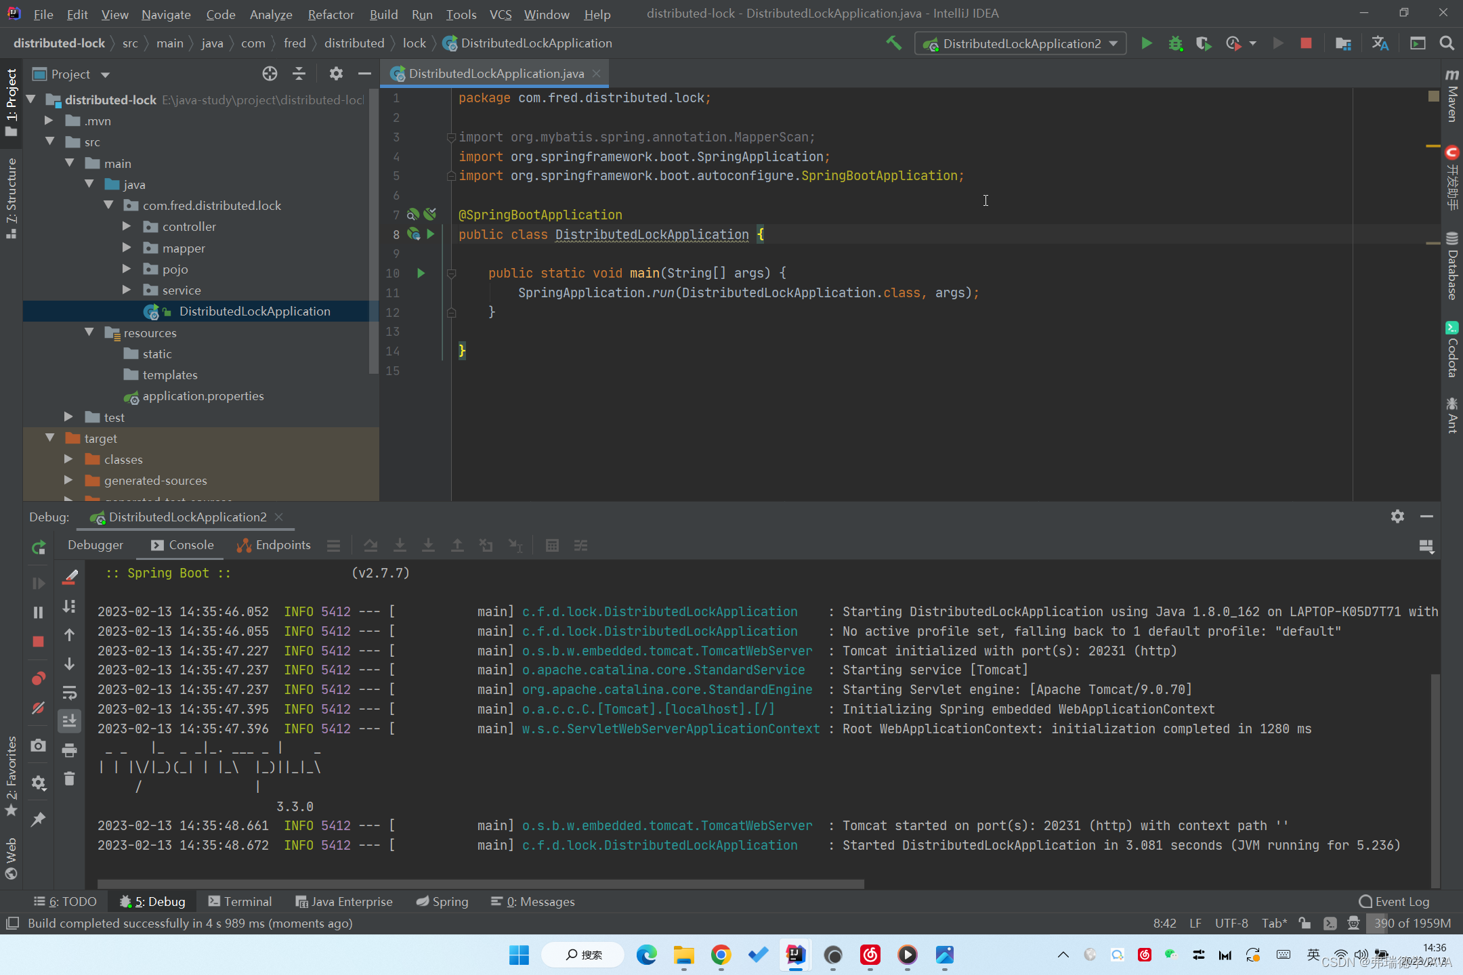Click the Debug bug icon in toolbar
Viewport: 1463px width, 975px height.
tap(1175, 43)
